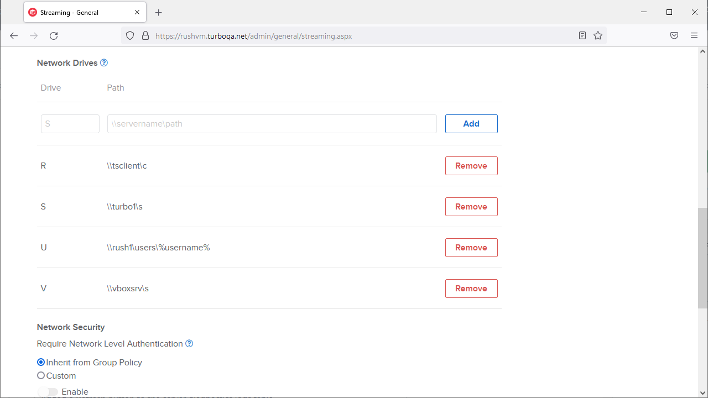Viewport: 708px width, 398px height.
Task: Remove the V drive \\vboxsrv\s mapping
Action: pyautogui.click(x=471, y=289)
